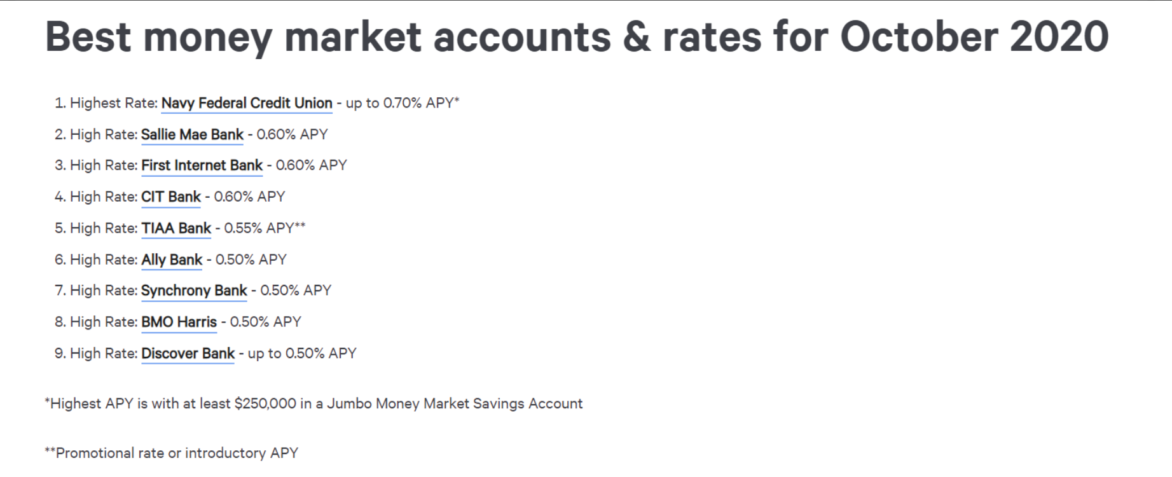Click the page heading about October 2020
1172x477 pixels.
(x=577, y=37)
